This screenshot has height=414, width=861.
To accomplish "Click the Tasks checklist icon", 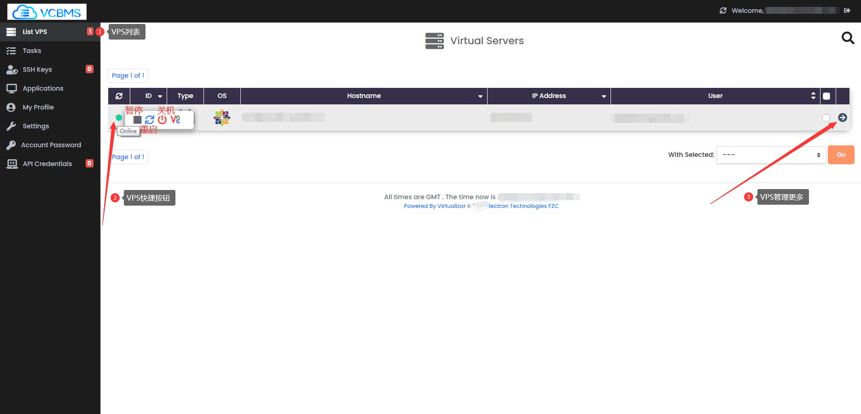I will pyautogui.click(x=11, y=51).
